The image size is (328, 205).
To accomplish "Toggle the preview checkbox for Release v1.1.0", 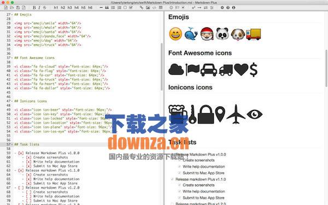I will (x=172, y=179).
